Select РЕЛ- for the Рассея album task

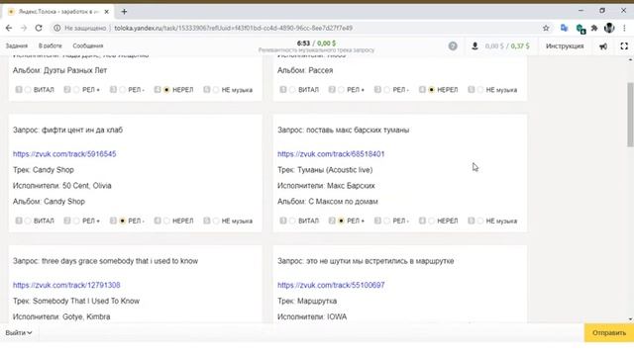(x=387, y=90)
